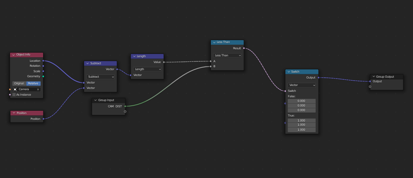Screen dimensions: 413x178
Task: Select Original transform space
Action: point(19,83)
